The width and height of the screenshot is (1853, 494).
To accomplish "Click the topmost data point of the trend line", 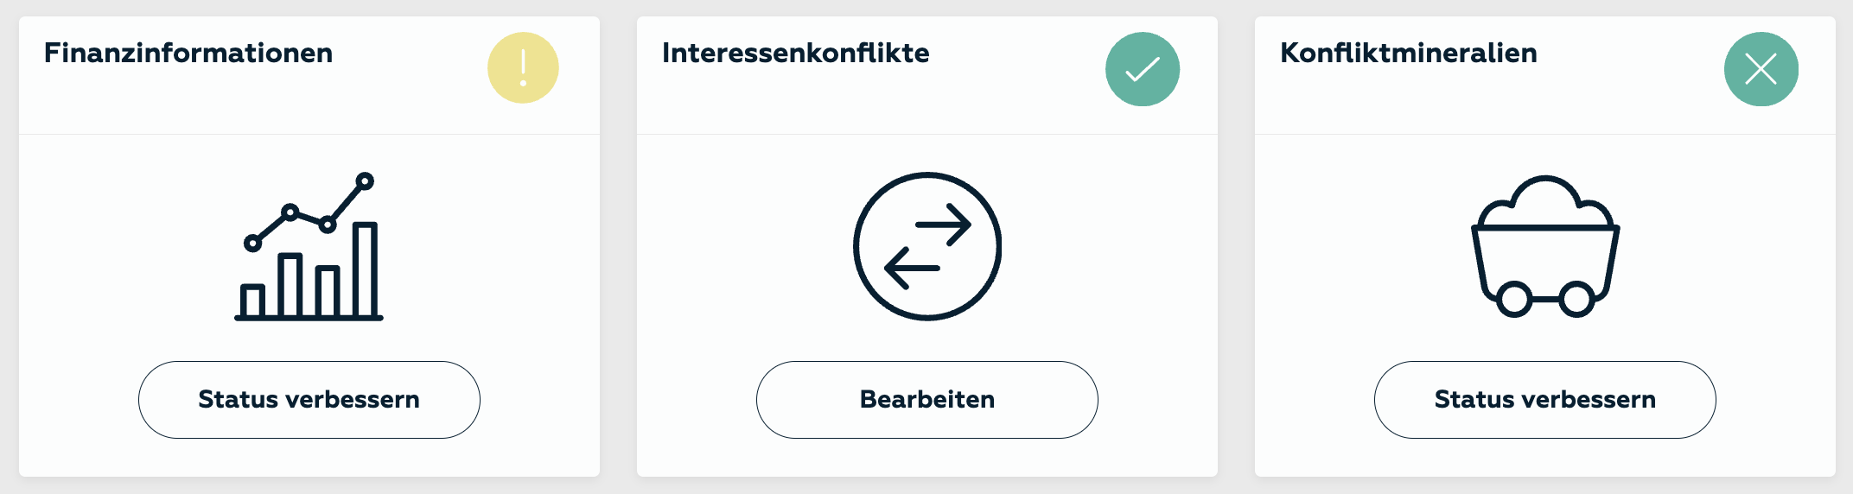I will pyautogui.click(x=365, y=181).
